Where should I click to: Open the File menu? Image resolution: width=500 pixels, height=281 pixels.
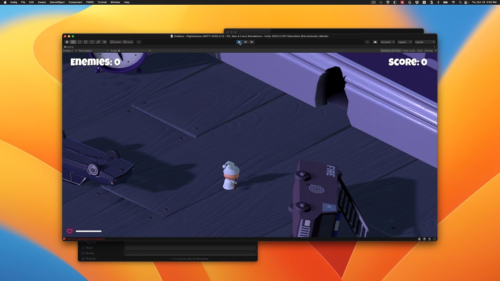[23, 2]
